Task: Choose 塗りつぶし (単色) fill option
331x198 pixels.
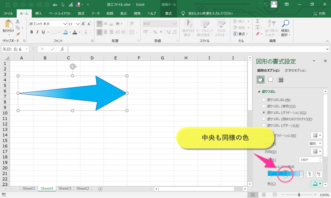Action: 263,106
